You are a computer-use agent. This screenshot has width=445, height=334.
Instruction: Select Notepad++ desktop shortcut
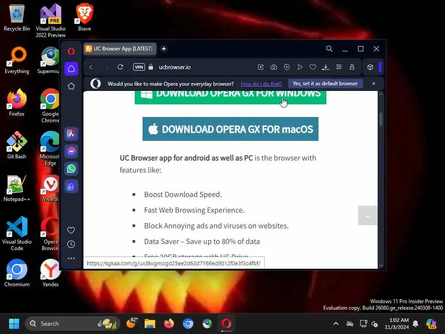coord(17,188)
